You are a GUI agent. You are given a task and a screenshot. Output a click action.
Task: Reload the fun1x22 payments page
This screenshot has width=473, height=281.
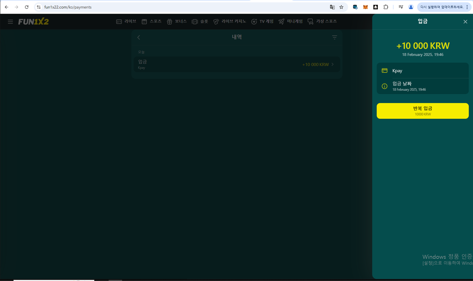click(27, 7)
